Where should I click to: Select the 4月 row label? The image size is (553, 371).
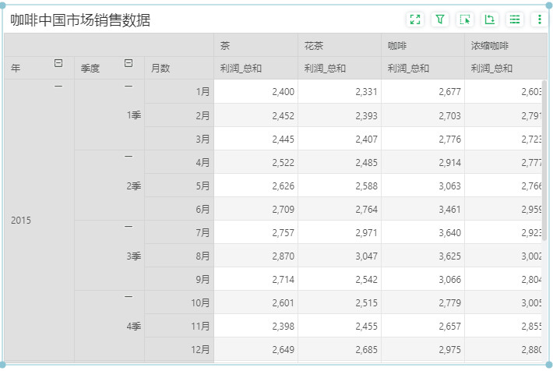pyautogui.click(x=179, y=162)
